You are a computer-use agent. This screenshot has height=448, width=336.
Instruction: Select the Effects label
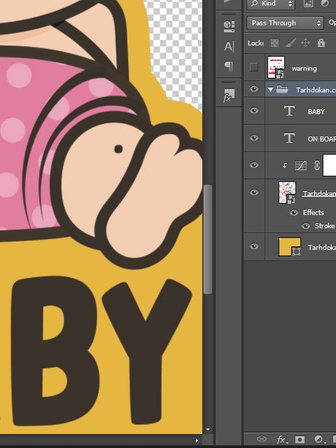(x=314, y=213)
